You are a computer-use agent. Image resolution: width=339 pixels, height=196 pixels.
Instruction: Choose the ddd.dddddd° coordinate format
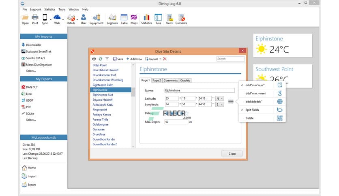coord(255,102)
